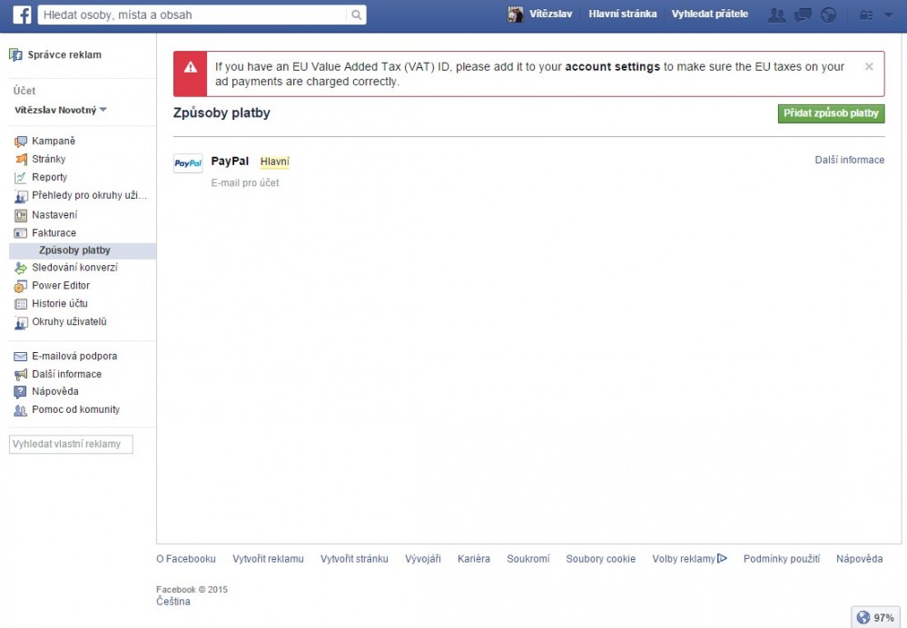Open the messages icon in top bar
The image size is (907, 628).
tap(803, 15)
